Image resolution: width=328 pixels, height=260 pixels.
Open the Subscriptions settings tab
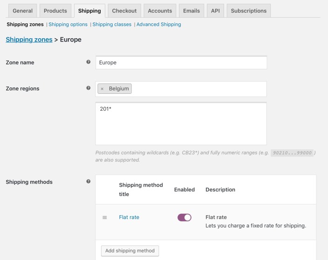point(249,11)
